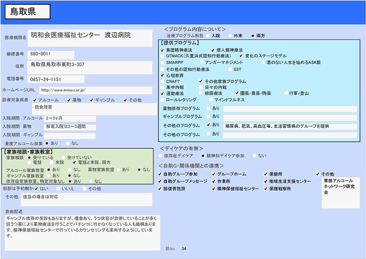Check あり for 薬物依存プログラム
The width and height of the screenshot is (366, 259).
(x=208, y=109)
